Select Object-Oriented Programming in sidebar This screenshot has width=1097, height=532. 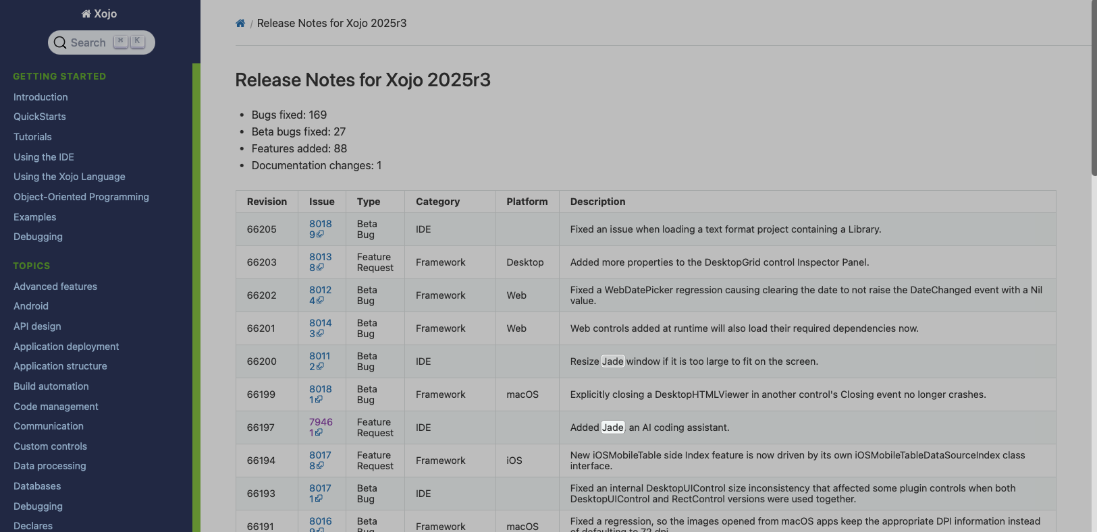click(81, 197)
